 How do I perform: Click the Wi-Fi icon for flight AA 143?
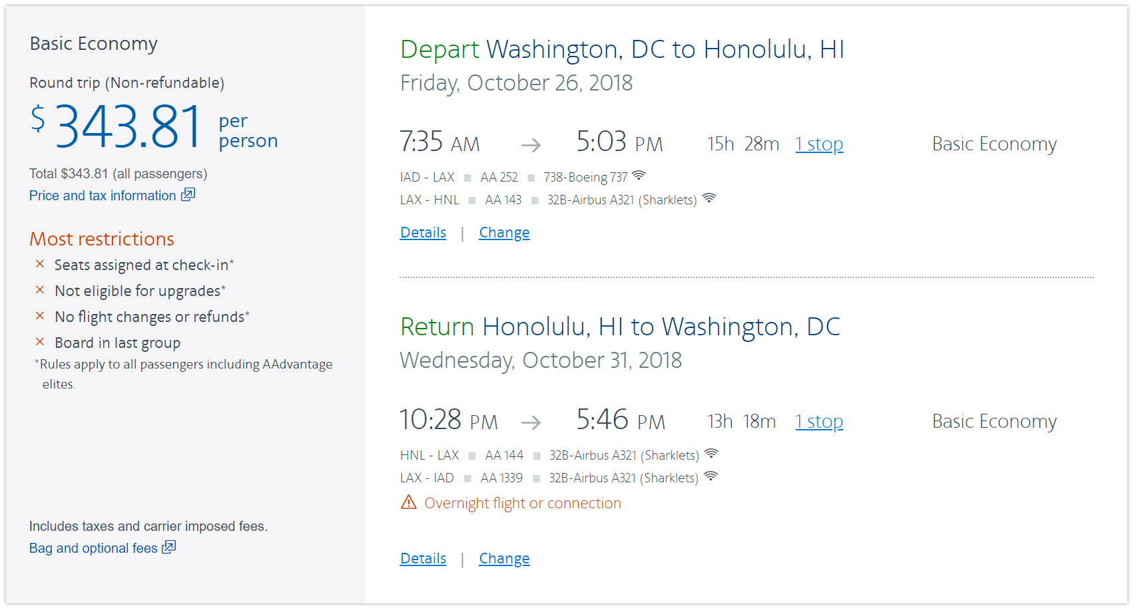point(709,198)
